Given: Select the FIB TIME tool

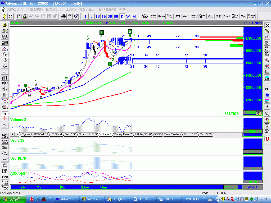Looking at the screenshot, I should point(267,54).
